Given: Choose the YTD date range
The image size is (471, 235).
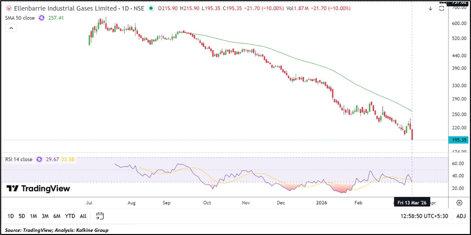Looking at the screenshot, I should 70,216.
